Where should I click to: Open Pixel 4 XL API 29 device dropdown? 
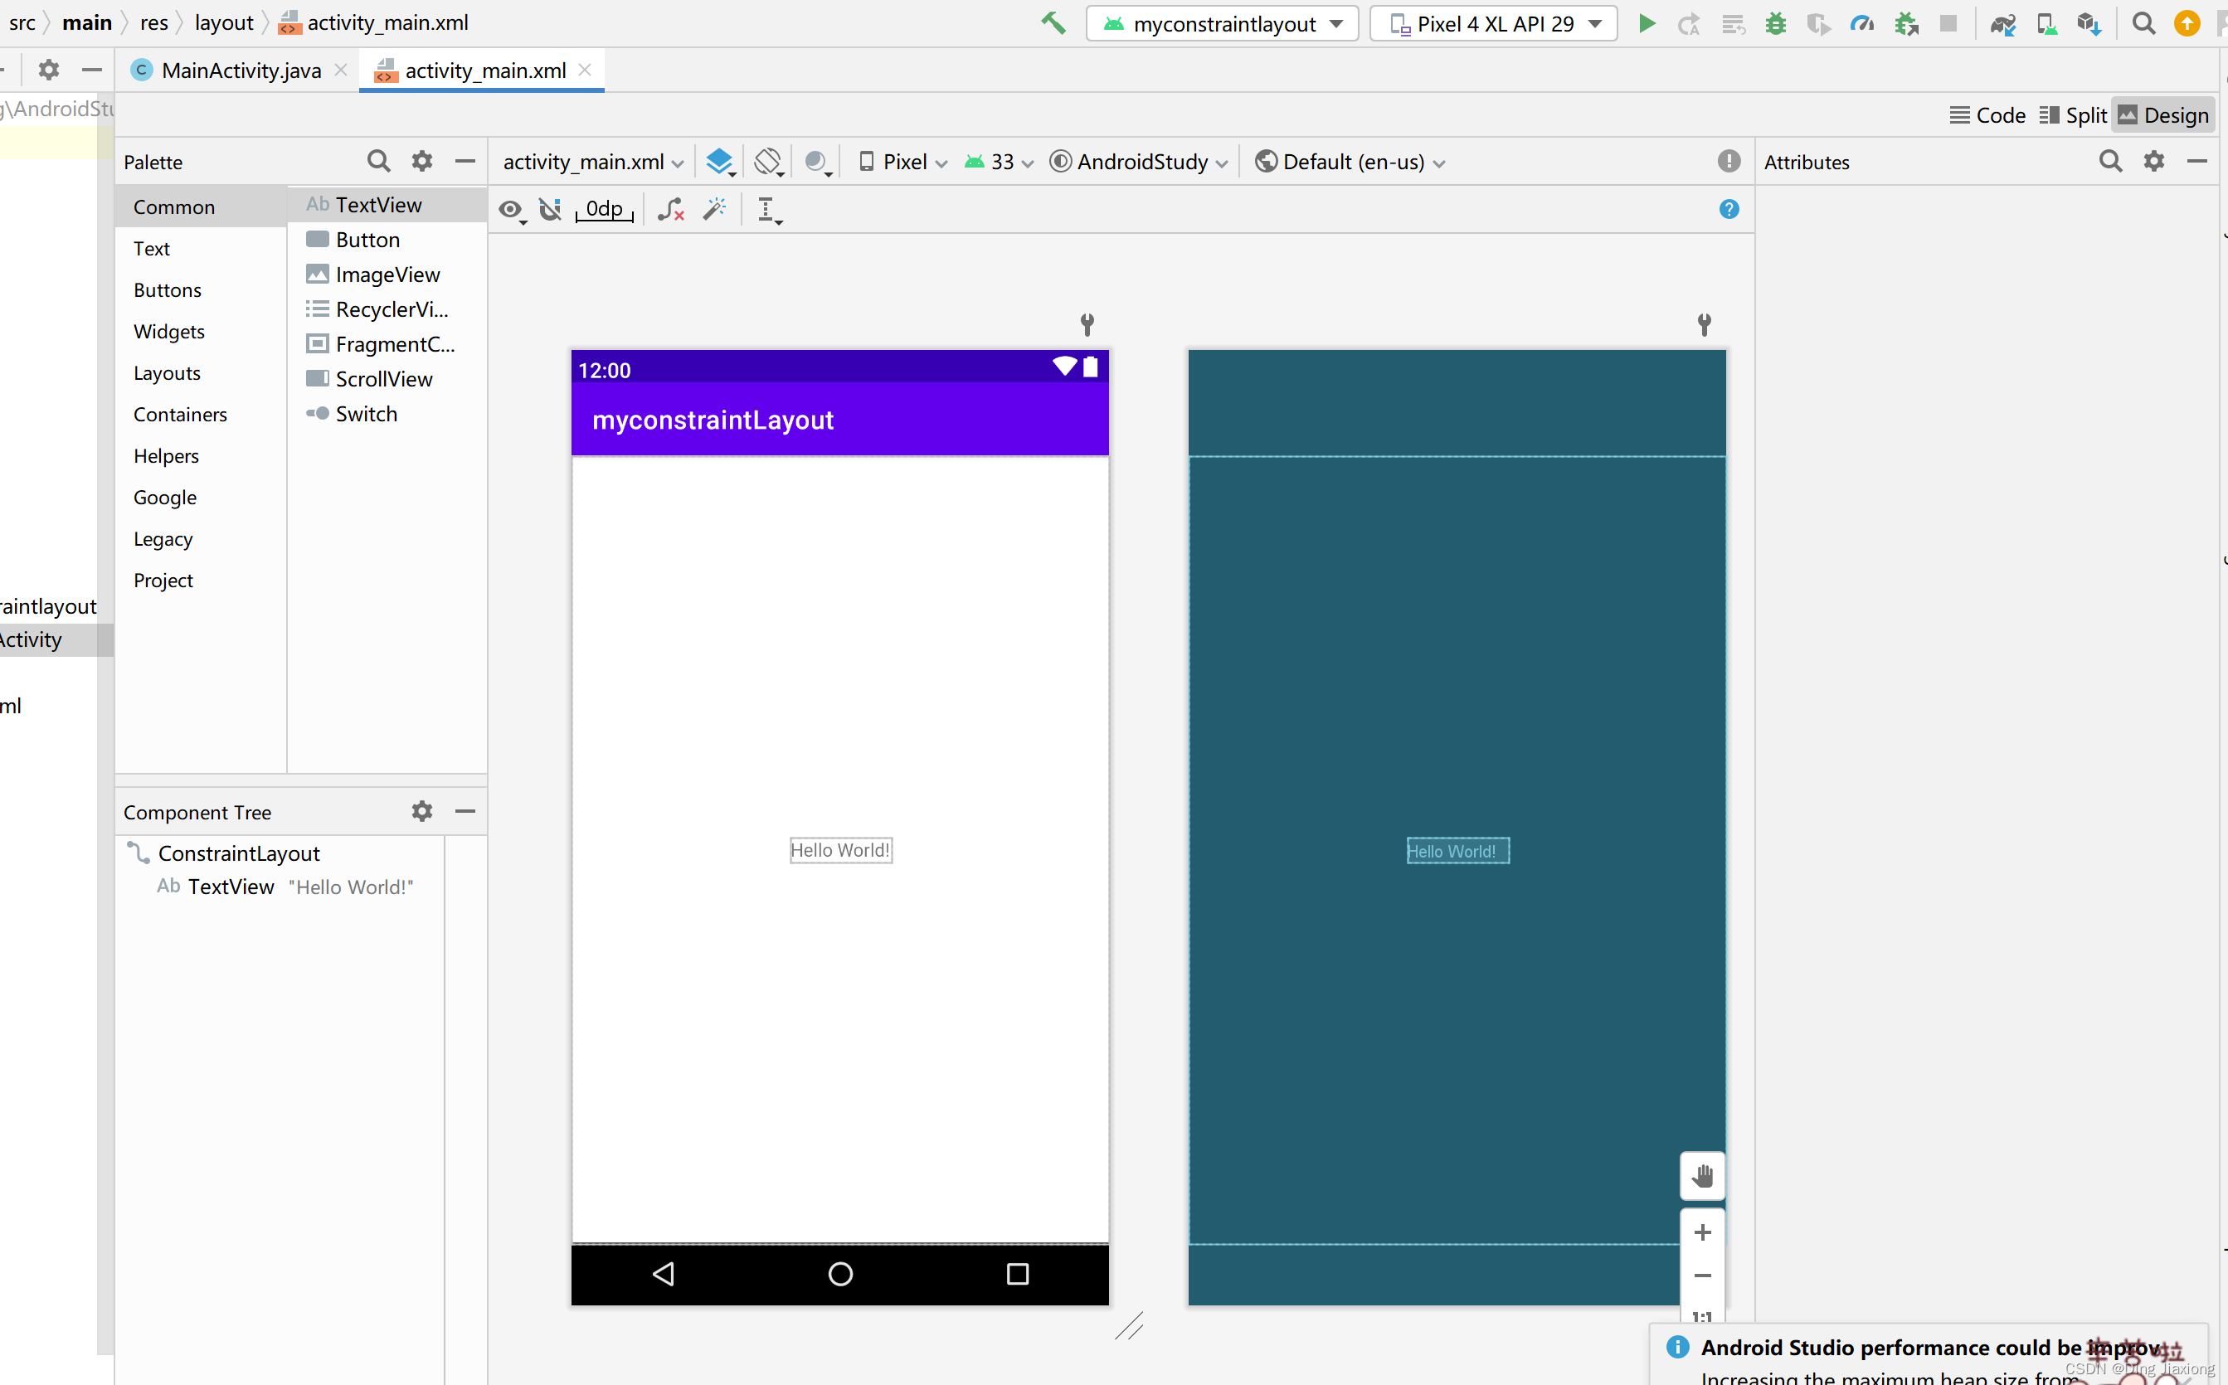[x=1493, y=24]
